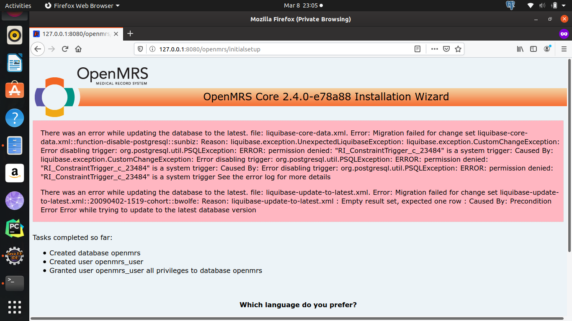
Task: Open file cabinet app in dock
Action: [x=15, y=145]
